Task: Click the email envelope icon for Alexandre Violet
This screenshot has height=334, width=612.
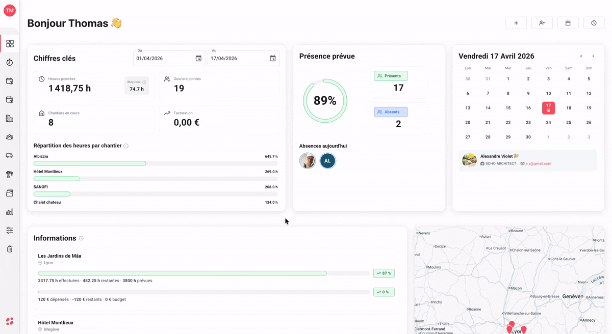Action: click(x=522, y=164)
